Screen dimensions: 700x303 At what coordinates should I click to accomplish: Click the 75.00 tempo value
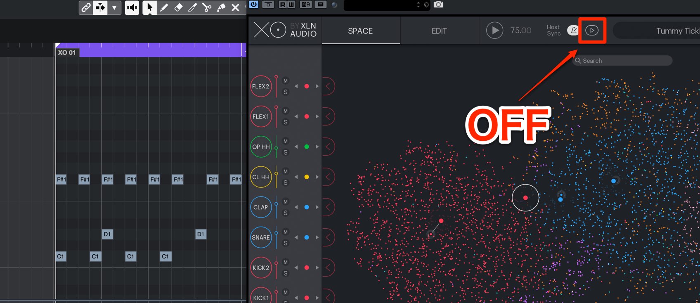click(521, 31)
